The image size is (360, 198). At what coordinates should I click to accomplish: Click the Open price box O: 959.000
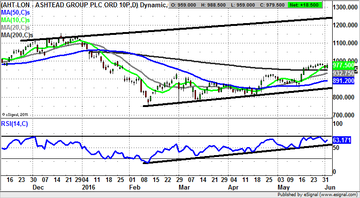click(190, 5)
